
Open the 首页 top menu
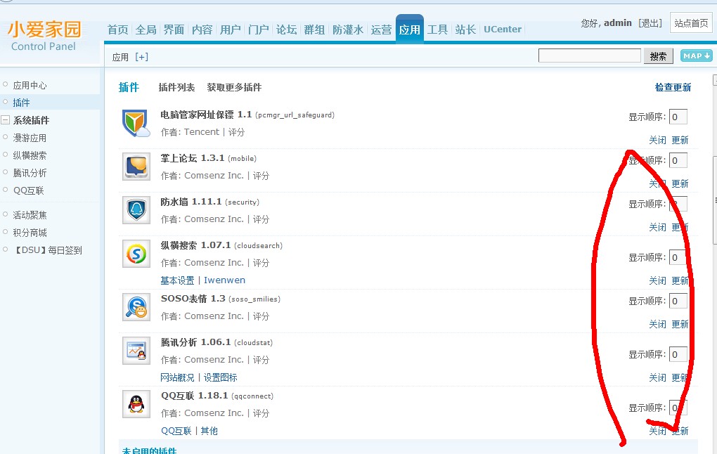tap(118, 30)
